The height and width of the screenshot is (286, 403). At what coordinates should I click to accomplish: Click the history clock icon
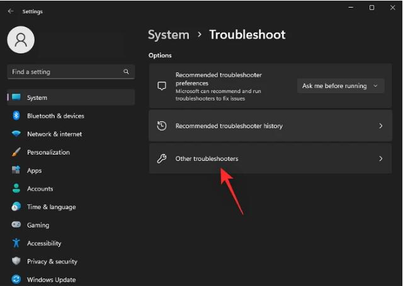[162, 126]
